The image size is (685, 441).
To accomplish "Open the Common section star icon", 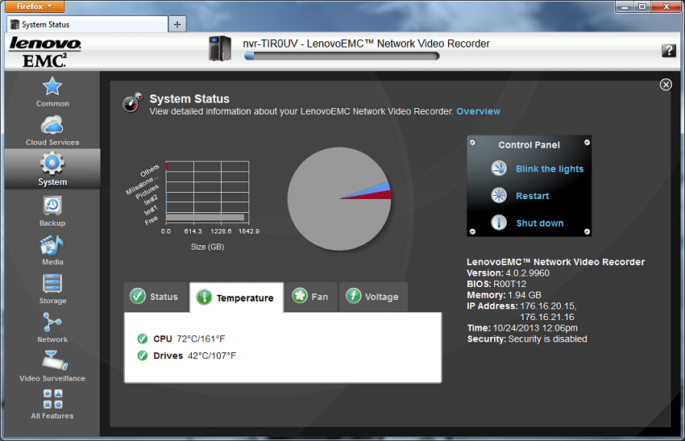I will (52, 86).
